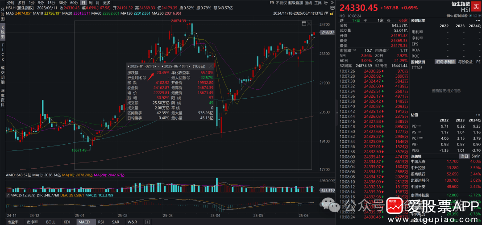
Task: Click the red 买 buy button
Action: tap(476, 6)
